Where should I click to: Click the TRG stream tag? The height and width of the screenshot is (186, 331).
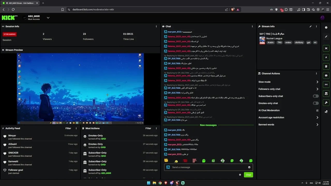tap(280, 42)
